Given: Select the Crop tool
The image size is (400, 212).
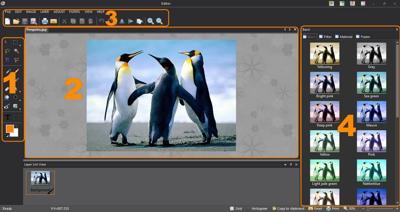Looking at the screenshot, I should click(x=8, y=60).
